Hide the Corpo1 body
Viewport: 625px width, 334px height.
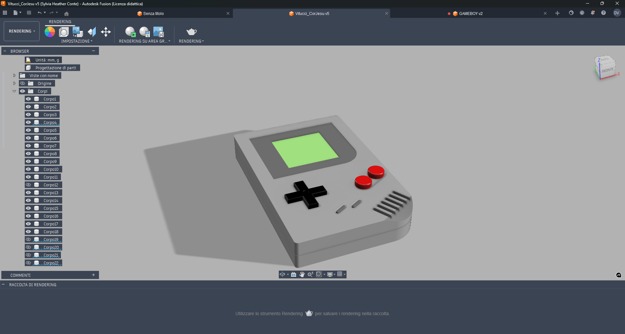pyautogui.click(x=28, y=99)
